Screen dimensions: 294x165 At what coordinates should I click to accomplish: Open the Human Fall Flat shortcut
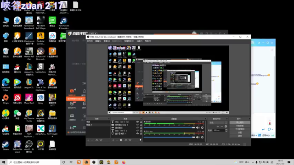pyautogui.click(x=29, y=54)
